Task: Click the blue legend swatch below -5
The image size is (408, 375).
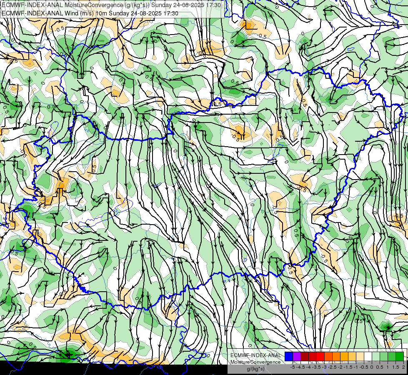Action: click(x=289, y=357)
